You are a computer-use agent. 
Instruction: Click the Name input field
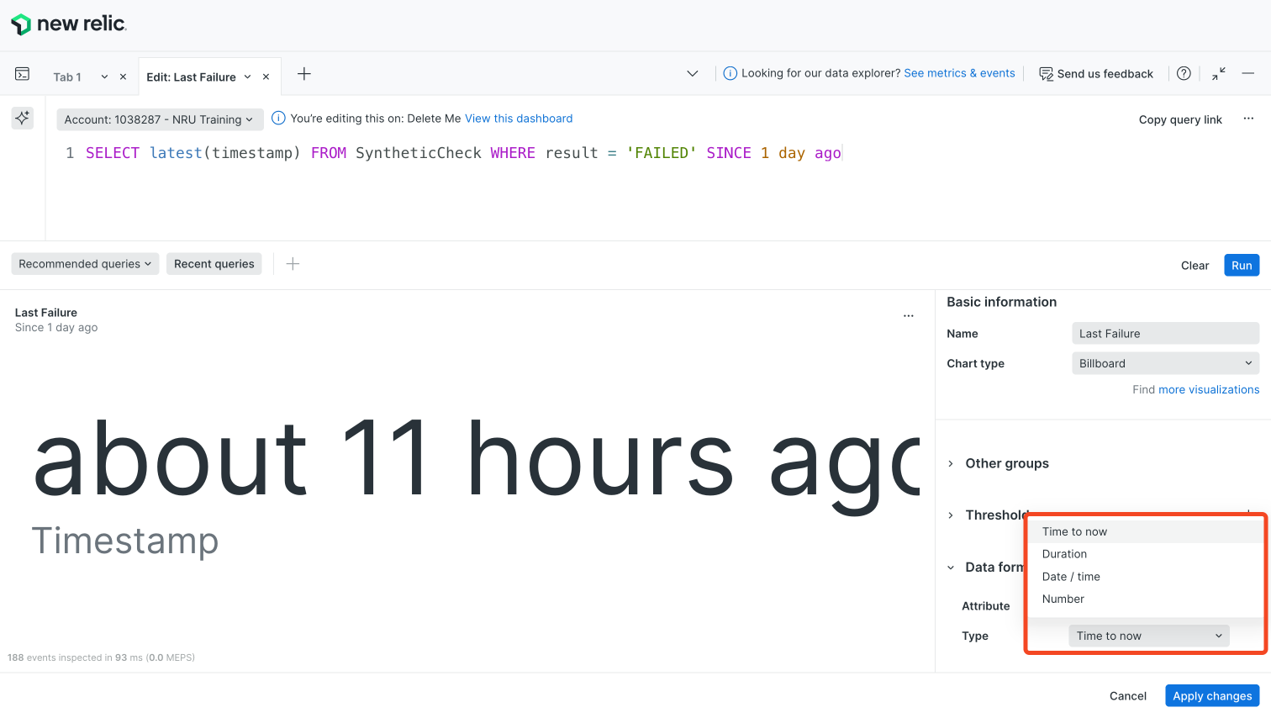[1165, 334]
